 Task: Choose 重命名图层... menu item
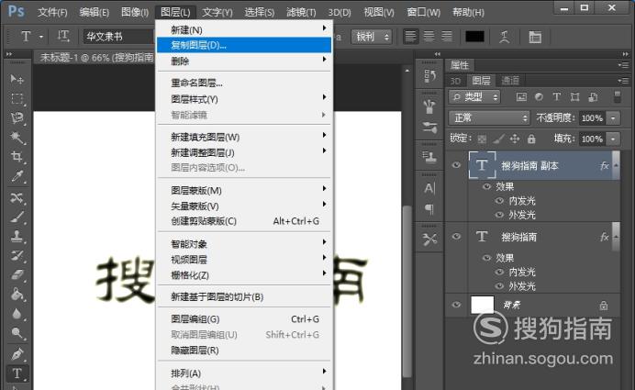(x=244, y=83)
